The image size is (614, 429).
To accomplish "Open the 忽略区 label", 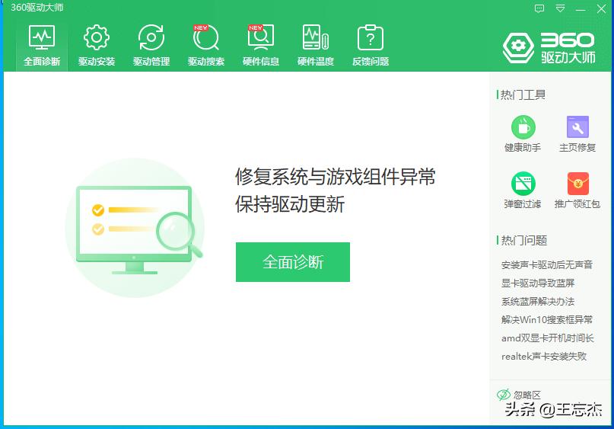I will click(x=527, y=395).
